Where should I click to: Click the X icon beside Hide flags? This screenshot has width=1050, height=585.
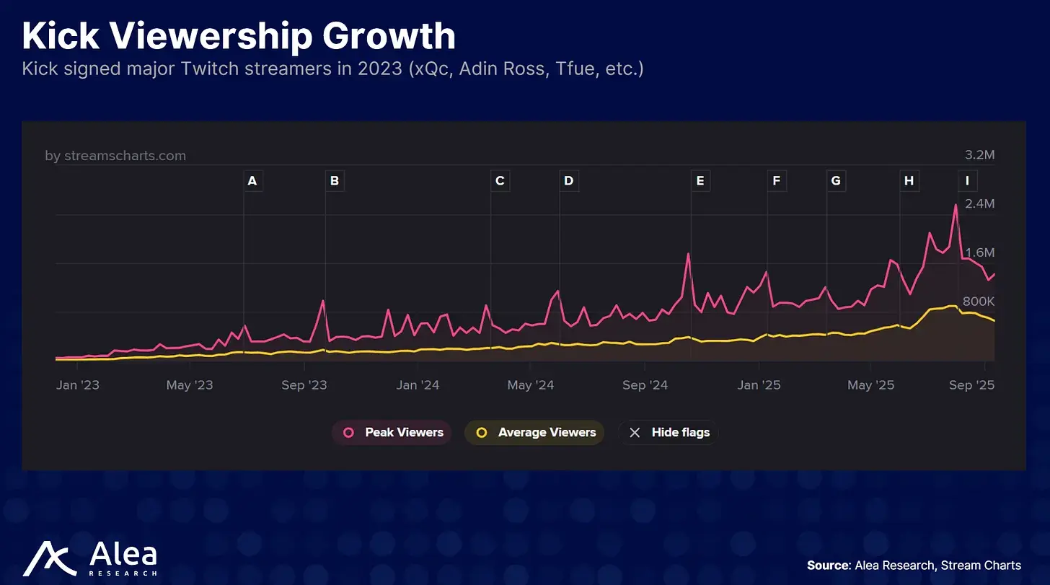click(x=635, y=433)
